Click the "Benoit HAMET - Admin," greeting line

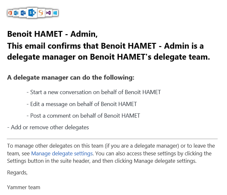coord(52,34)
